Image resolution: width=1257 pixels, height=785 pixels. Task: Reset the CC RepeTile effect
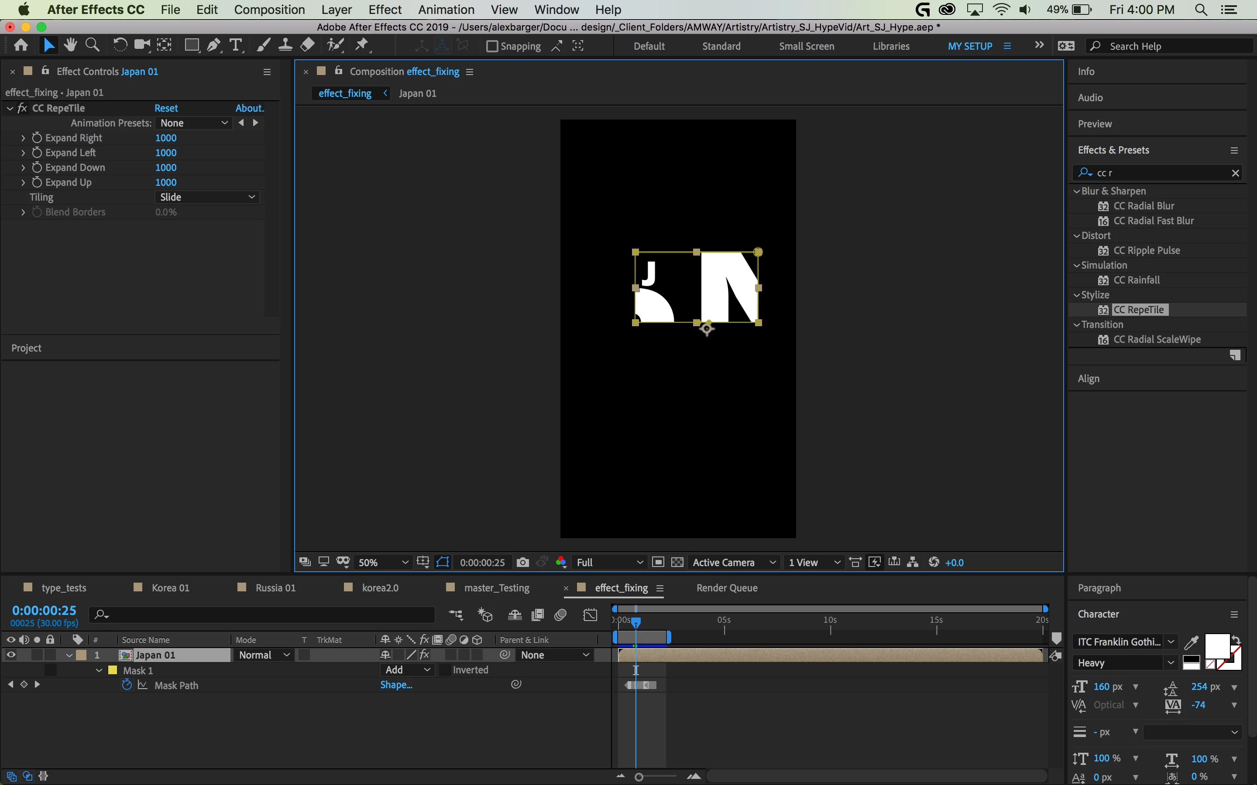coord(166,108)
